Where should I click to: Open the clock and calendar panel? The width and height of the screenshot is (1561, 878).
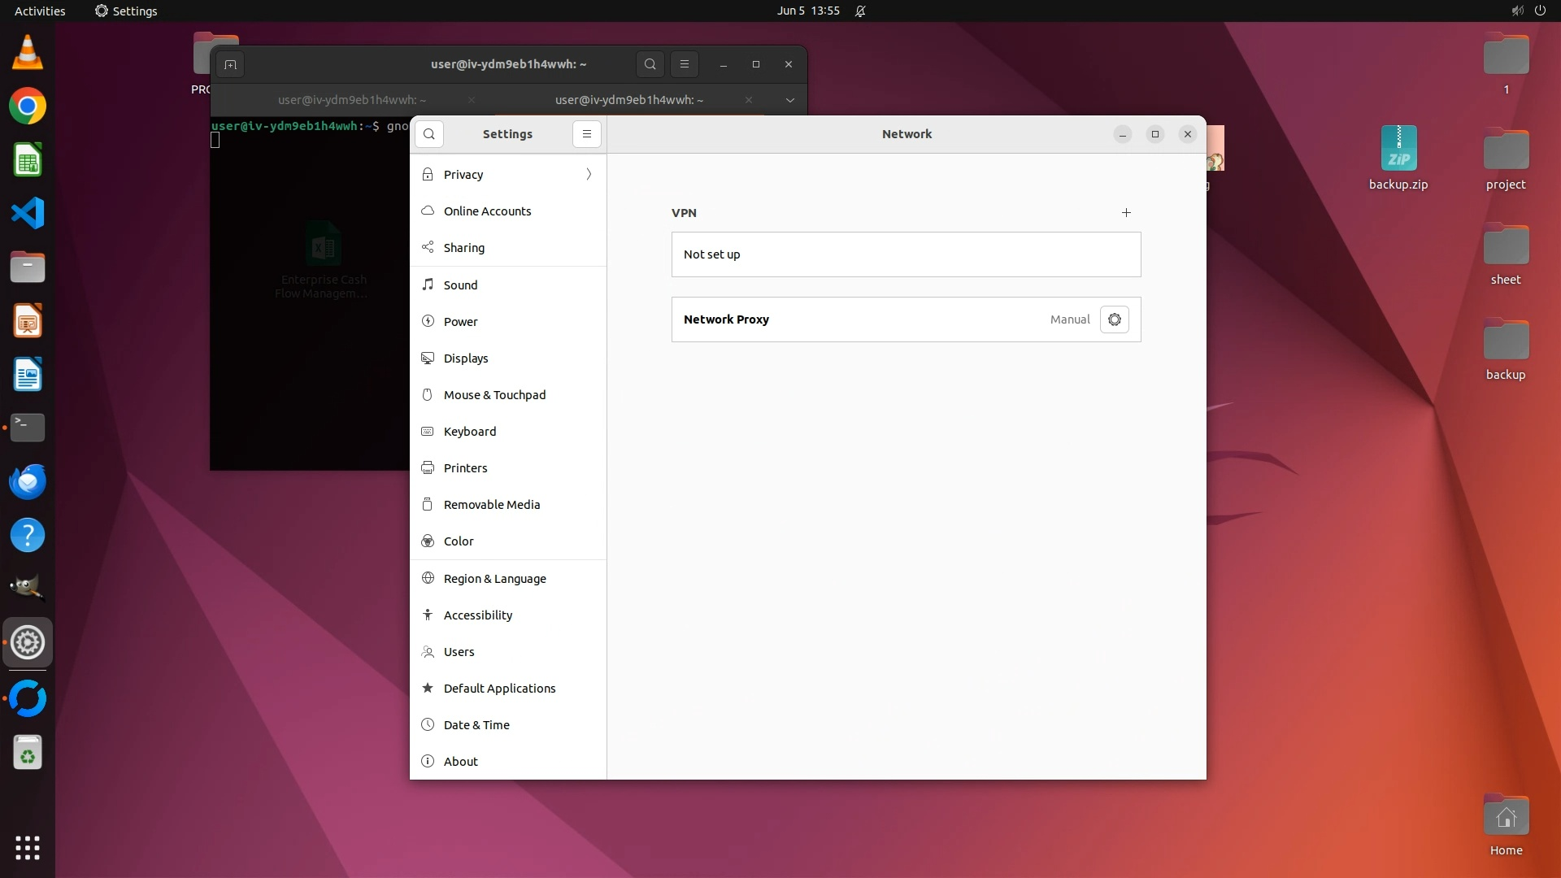pyautogui.click(x=807, y=11)
